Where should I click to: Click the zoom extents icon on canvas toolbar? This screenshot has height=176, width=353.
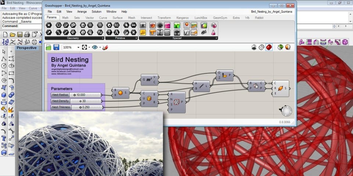(85, 47)
